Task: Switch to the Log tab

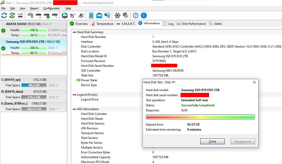Action: pyautogui.click(x=168, y=24)
